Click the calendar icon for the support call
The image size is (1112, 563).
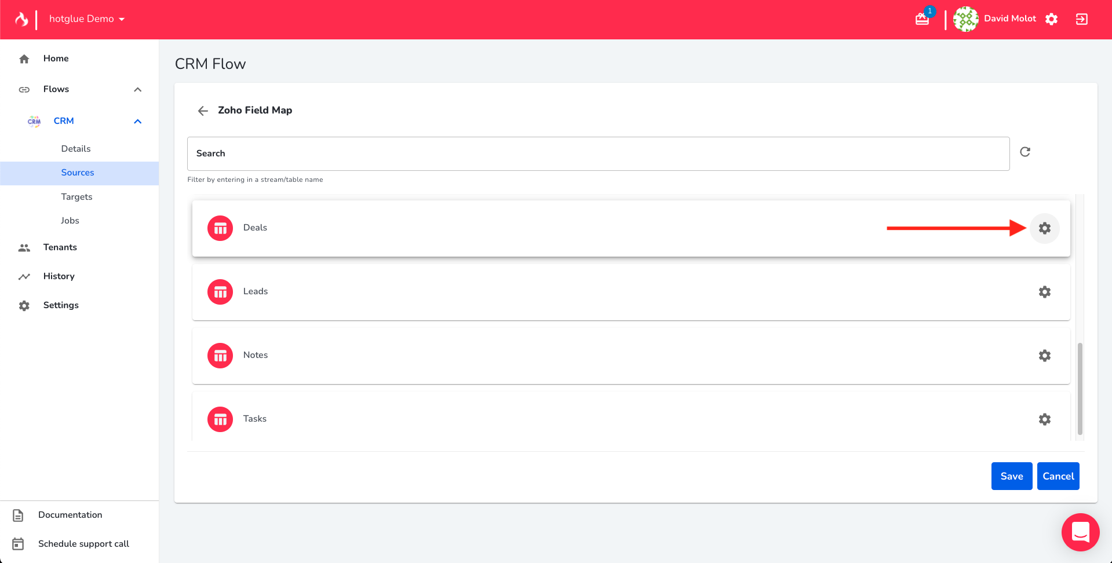(18, 544)
